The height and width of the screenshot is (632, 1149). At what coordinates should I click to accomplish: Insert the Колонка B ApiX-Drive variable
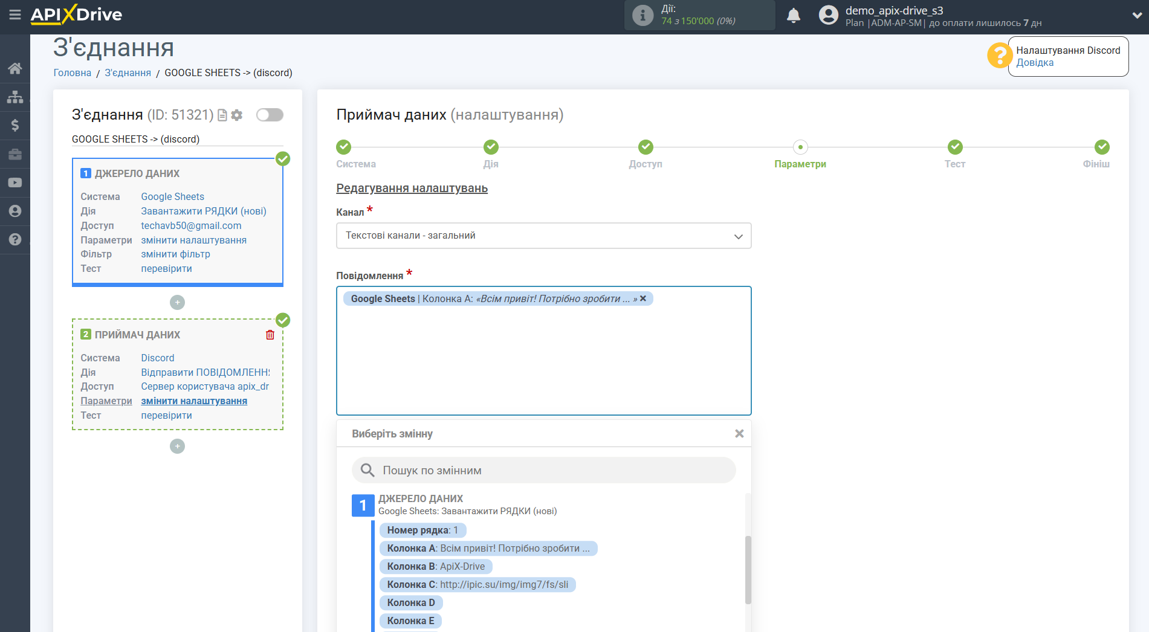click(x=436, y=567)
